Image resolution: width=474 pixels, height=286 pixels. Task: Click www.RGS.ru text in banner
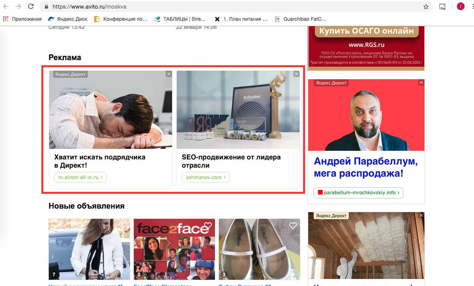(x=366, y=45)
